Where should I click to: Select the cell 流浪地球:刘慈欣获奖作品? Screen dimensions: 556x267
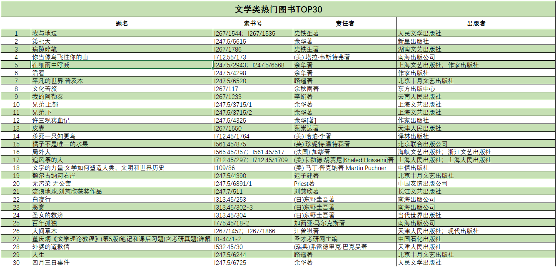(122, 192)
